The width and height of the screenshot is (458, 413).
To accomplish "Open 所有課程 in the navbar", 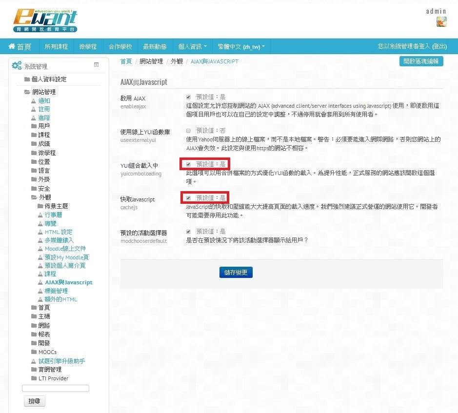I will (56, 46).
